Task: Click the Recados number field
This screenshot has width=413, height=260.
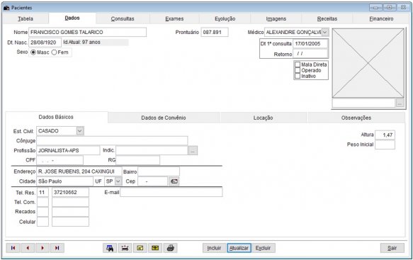Action: (70, 212)
